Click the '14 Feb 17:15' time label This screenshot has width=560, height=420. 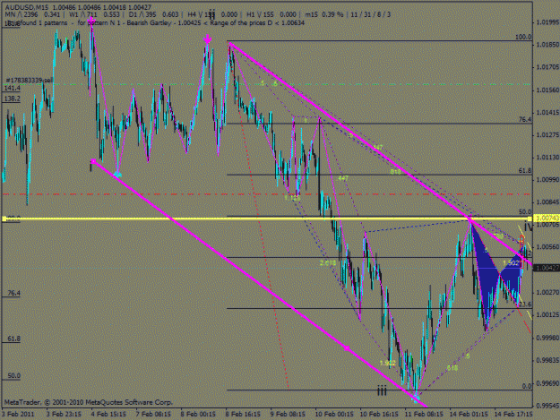[x=513, y=415]
